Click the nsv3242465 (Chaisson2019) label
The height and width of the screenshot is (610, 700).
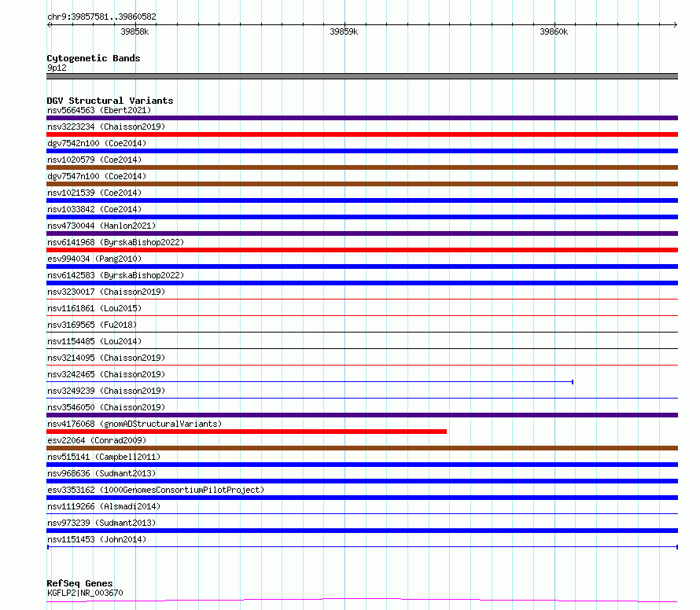106,374
